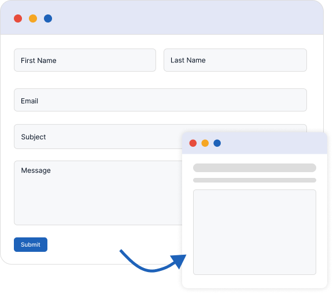Click the Message placeholder label
The image size is (333, 294).
[36, 170]
